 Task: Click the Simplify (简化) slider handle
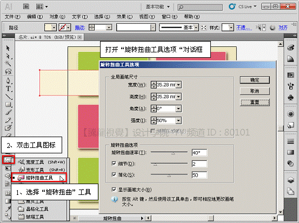pos(169,175)
